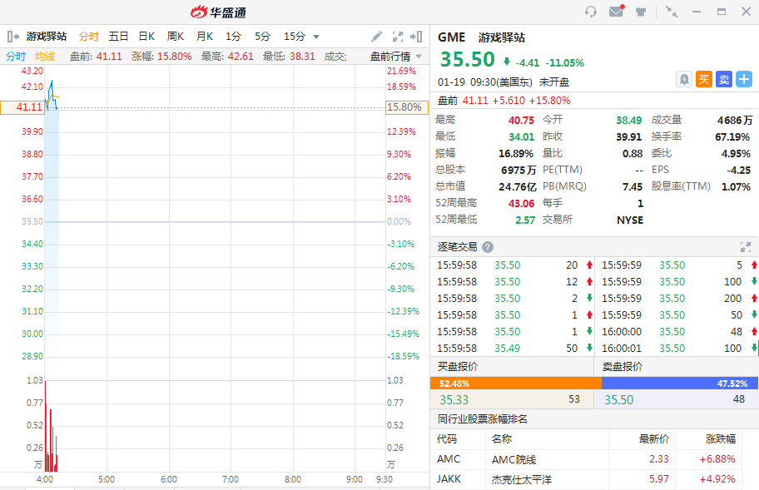Open the 15分 period dropdown arrow
759x490 pixels.
(316, 37)
